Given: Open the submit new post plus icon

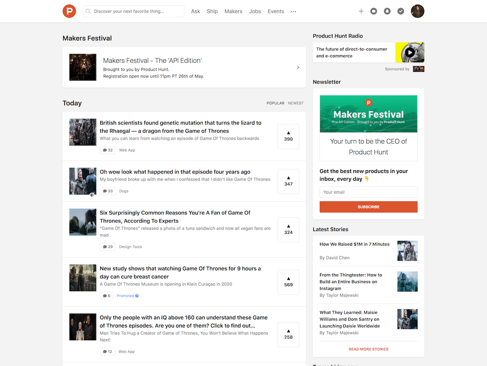Looking at the screenshot, I should [361, 11].
